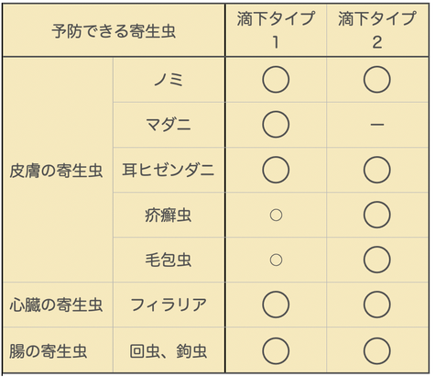Click the 回虫、鉤虫 row label
This screenshot has width=436, height=377.
point(169,350)
